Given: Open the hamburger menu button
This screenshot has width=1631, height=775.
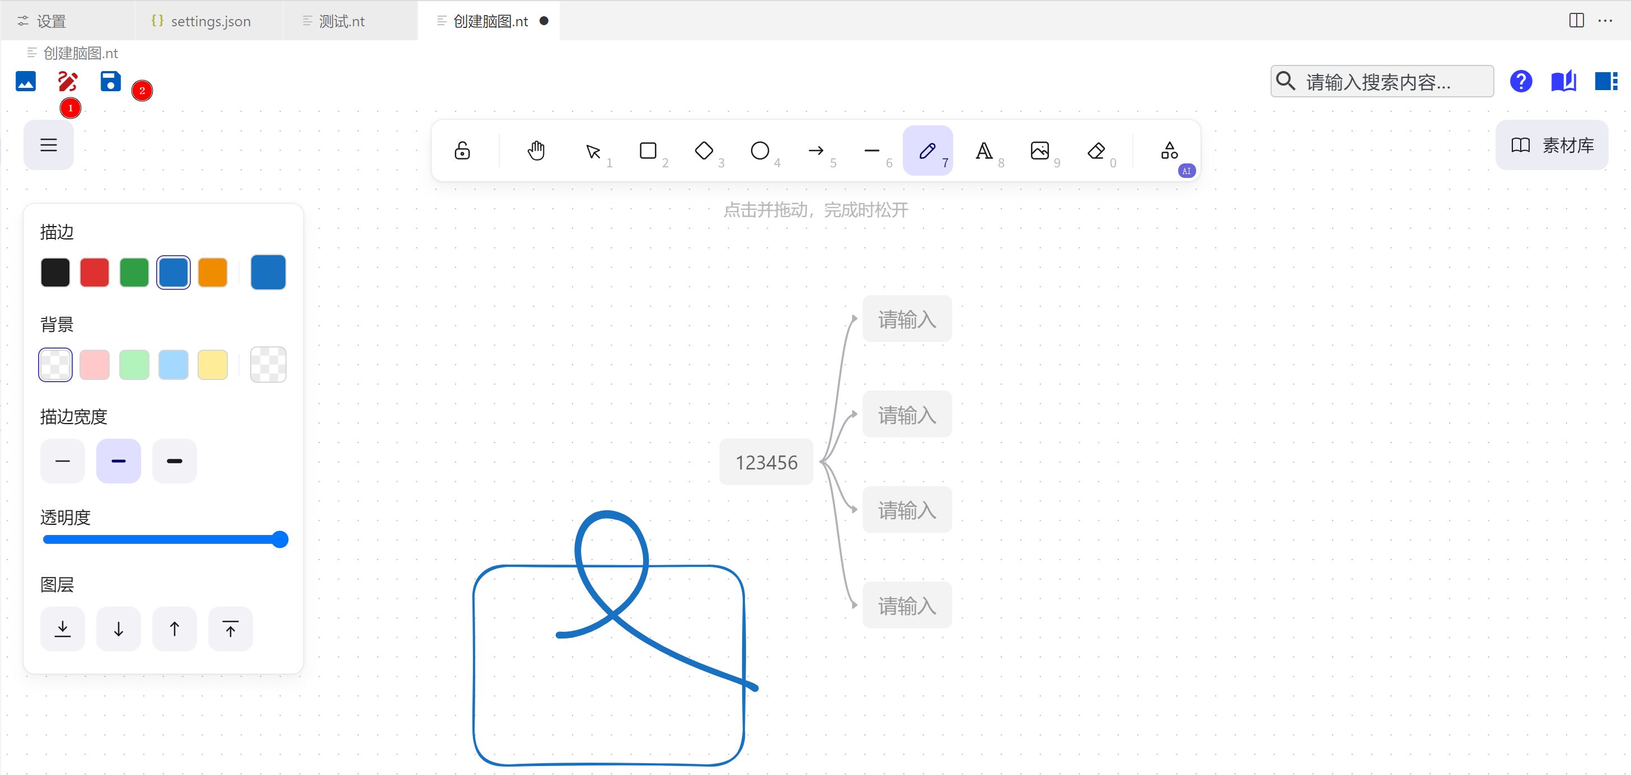Looking at the screenshot, I should [49, 145].
